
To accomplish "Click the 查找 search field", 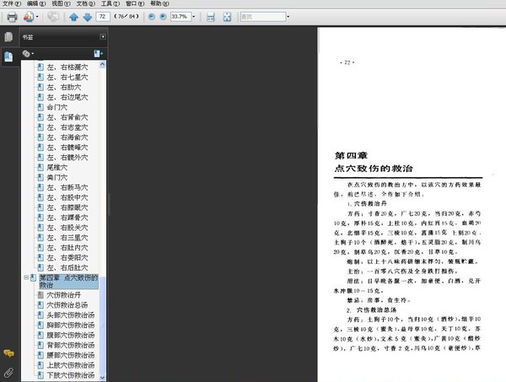I will pos(263,17).
